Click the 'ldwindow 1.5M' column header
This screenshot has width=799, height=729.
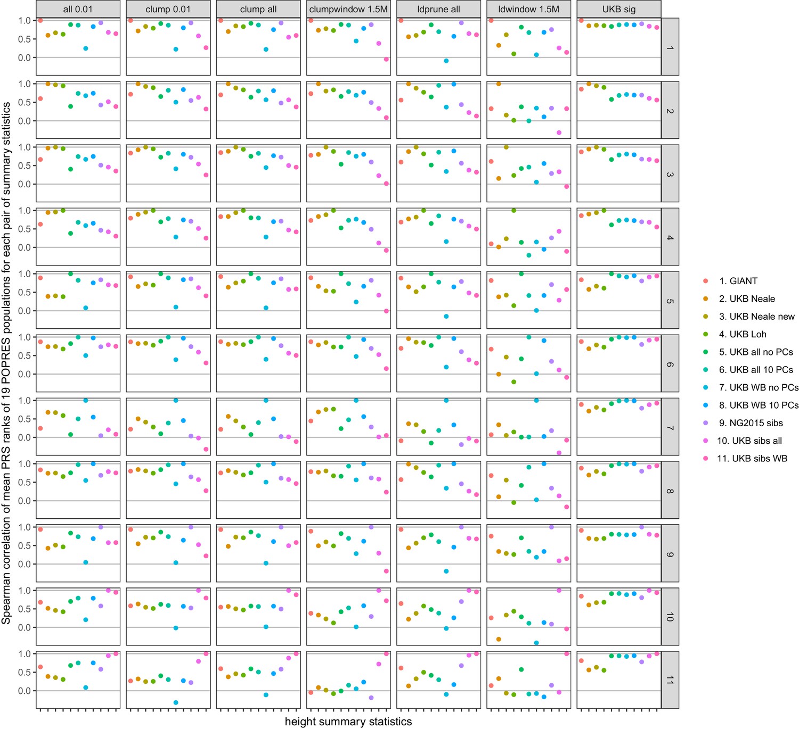tap(528, 9)
